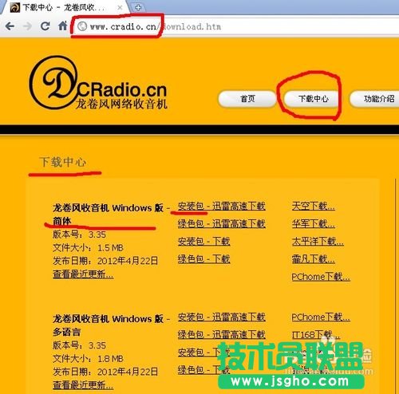Viewport: 399px width, 394px height.
Task: Go to browser home icon
Action: pyautogui.click(x=63, y=26)
